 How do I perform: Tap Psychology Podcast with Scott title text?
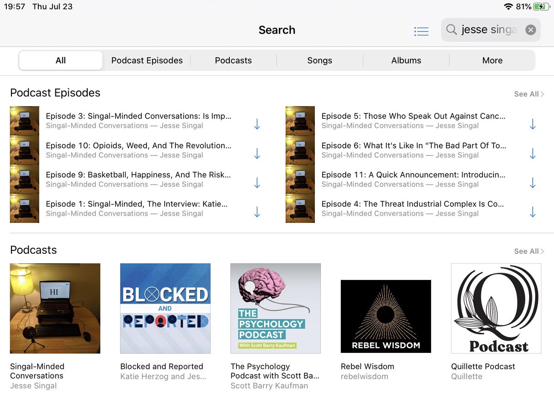pyautogui.click(x=275, y=371)
